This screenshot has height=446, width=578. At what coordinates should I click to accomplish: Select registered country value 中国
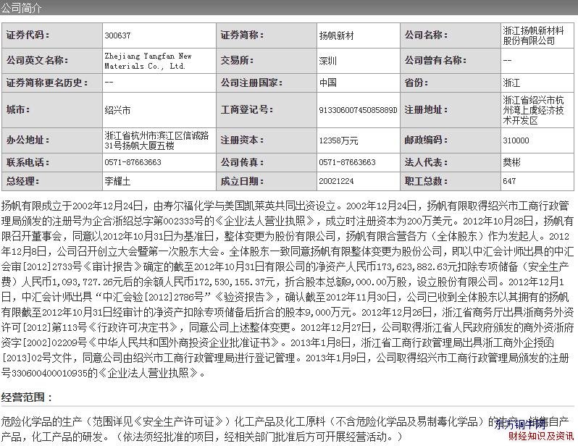(x=328, y=83)
